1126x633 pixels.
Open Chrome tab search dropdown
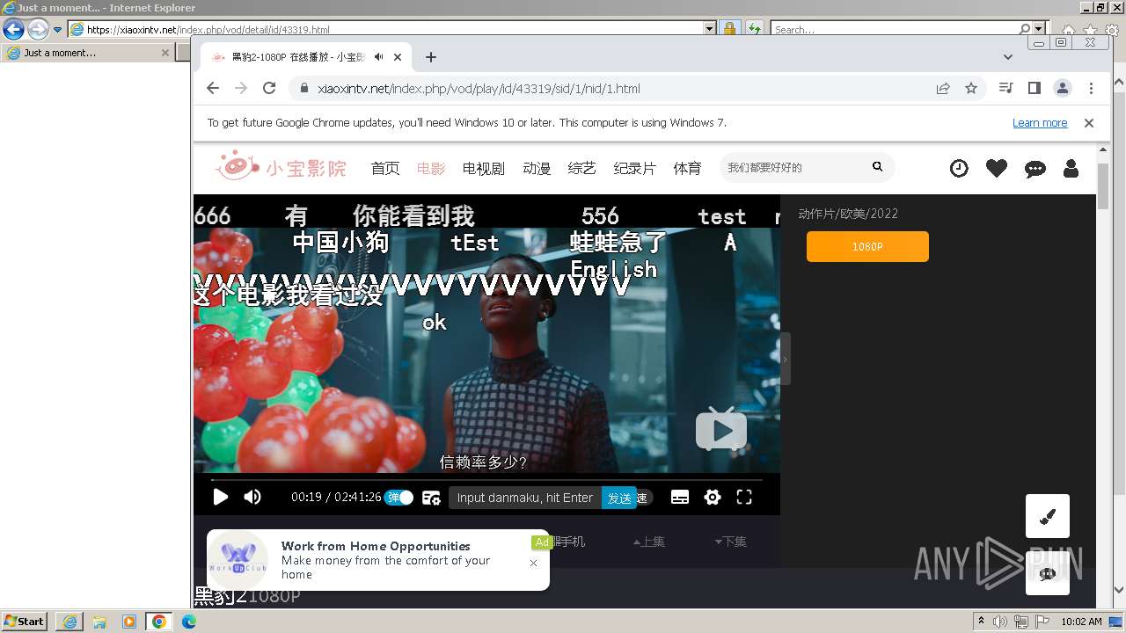point(1008,57)
